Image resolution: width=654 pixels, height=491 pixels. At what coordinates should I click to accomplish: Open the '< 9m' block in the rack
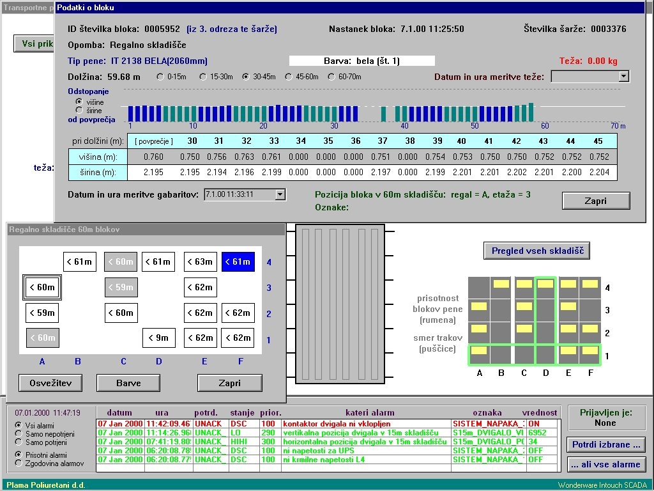click(x=158, y=338)
